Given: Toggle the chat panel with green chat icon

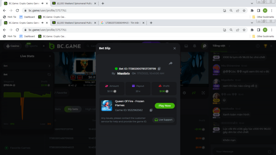Looking at the screenshot, I should click(205, 46).
